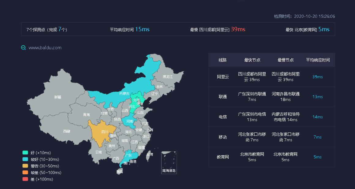This screenshot has height=189, width=355.
Task: Select the 线路 table column header
Action: point(222,60)
